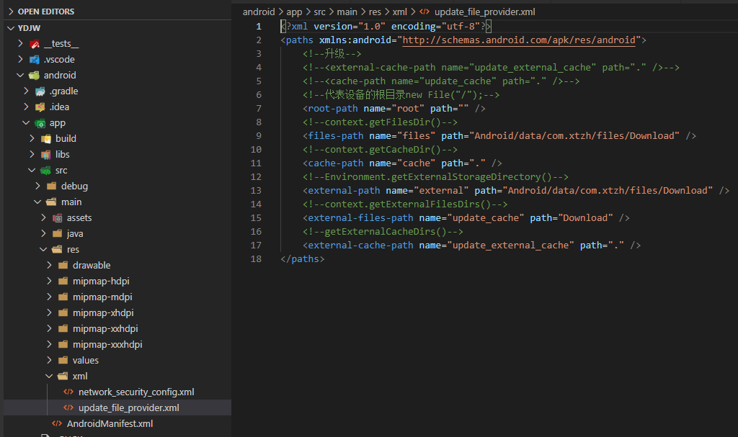
Task: Click "update_external_cache" value on line 17
Action: click(510, 245)
